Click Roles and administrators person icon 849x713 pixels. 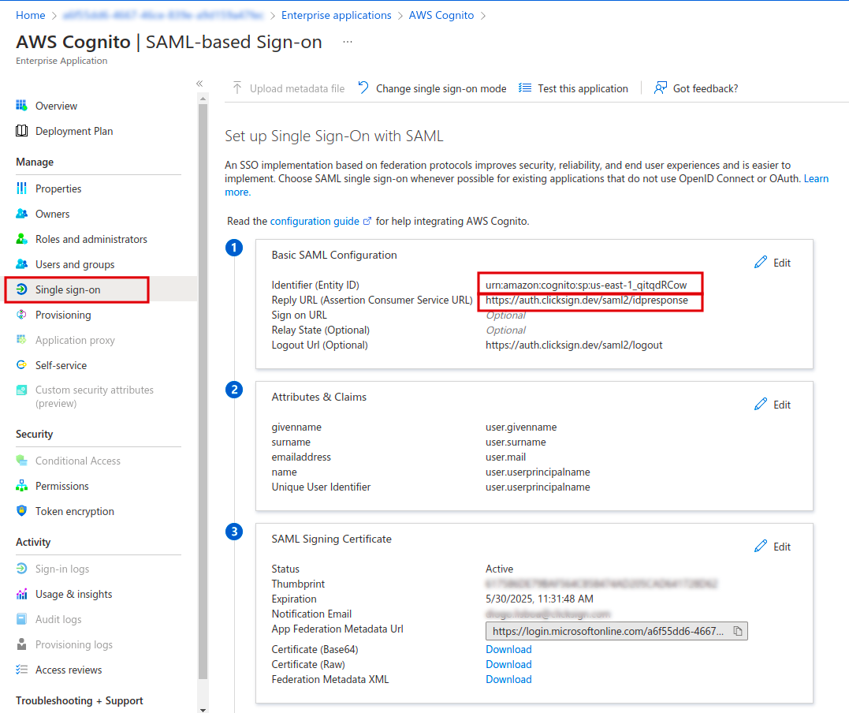point(21,239)
